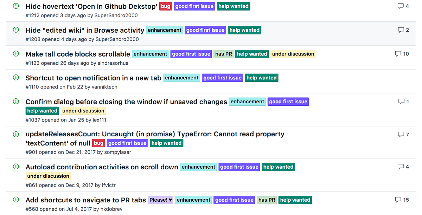Click the help wanted label on issue #861
422x215 pixels.
(278, 167)
